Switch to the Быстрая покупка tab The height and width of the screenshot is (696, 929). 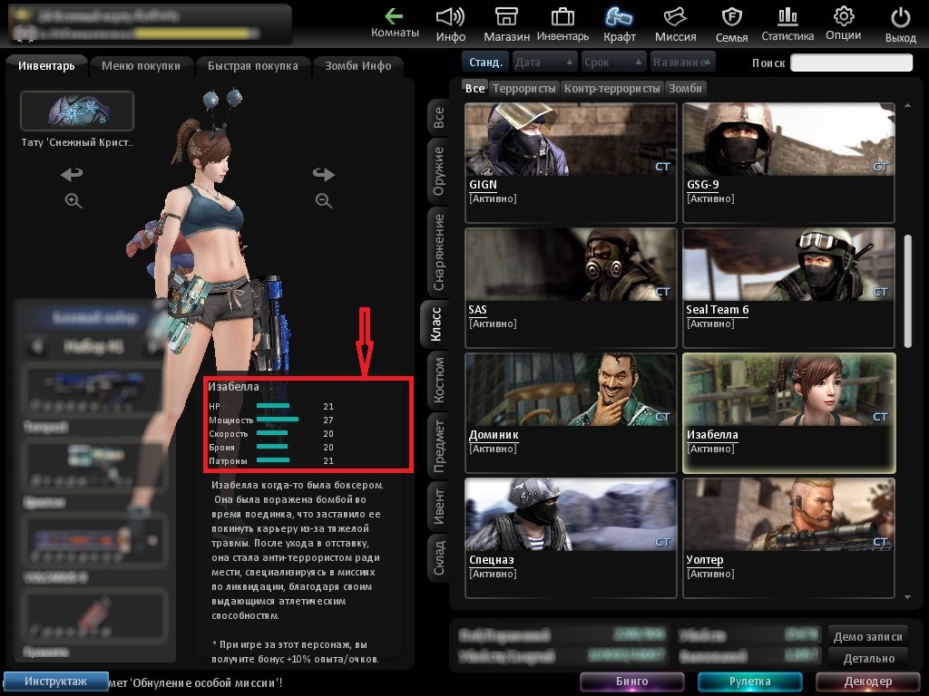coord(253,65)
